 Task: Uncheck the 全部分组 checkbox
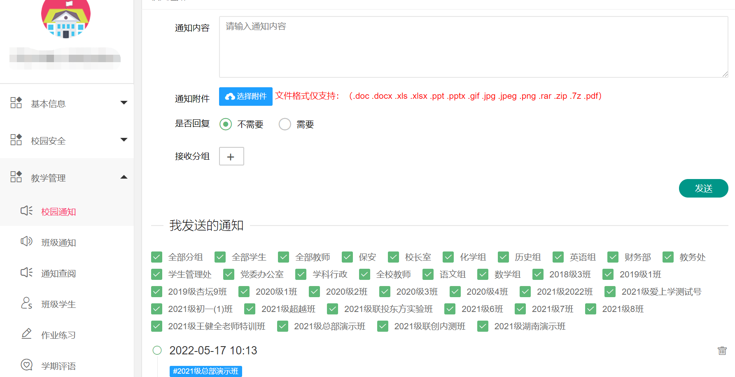156,257
